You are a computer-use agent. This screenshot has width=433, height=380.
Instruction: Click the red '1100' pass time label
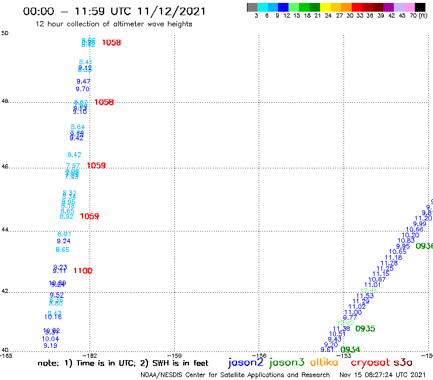[83, 271]
